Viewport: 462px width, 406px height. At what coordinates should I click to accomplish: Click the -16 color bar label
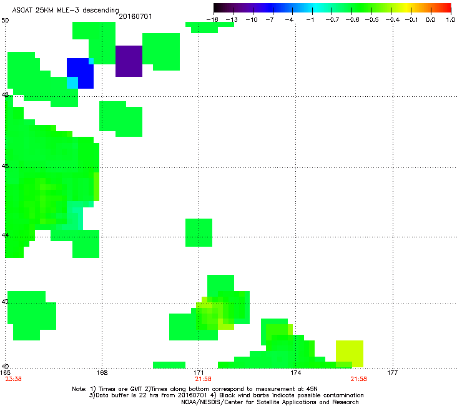(x=212, y=20)
